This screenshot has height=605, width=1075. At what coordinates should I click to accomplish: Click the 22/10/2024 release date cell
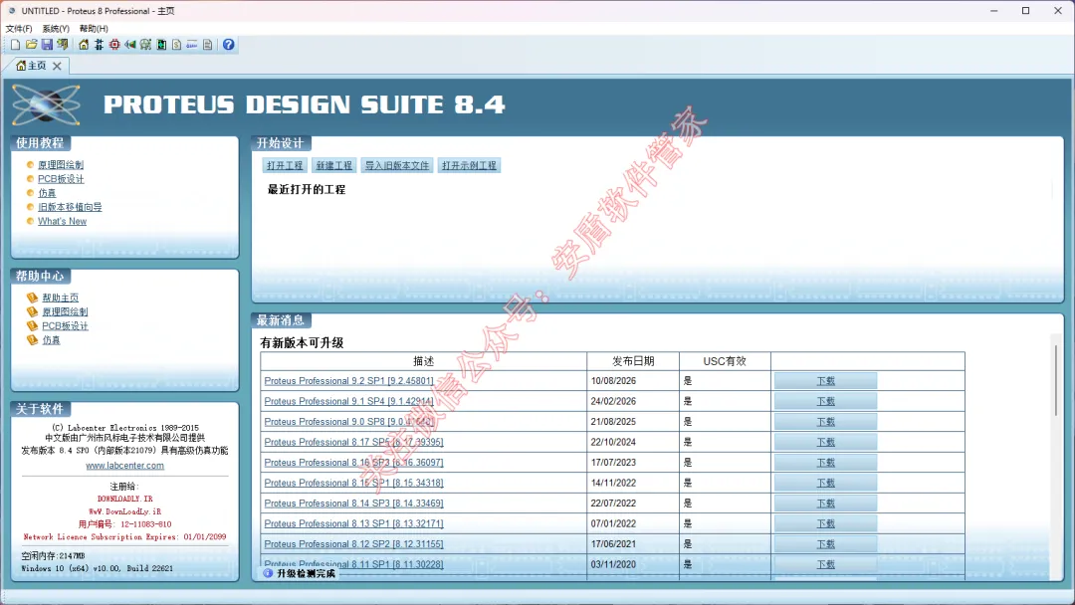pyautogui.click(x=633, y=443)
